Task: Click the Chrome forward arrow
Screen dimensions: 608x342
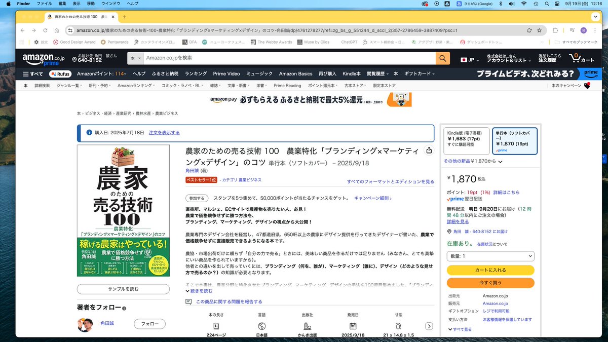Action: [35, 30]
